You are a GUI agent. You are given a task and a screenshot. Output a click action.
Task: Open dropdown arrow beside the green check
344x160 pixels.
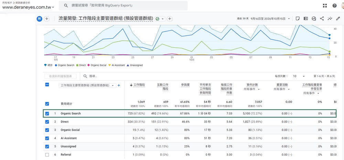click(163, 19)
